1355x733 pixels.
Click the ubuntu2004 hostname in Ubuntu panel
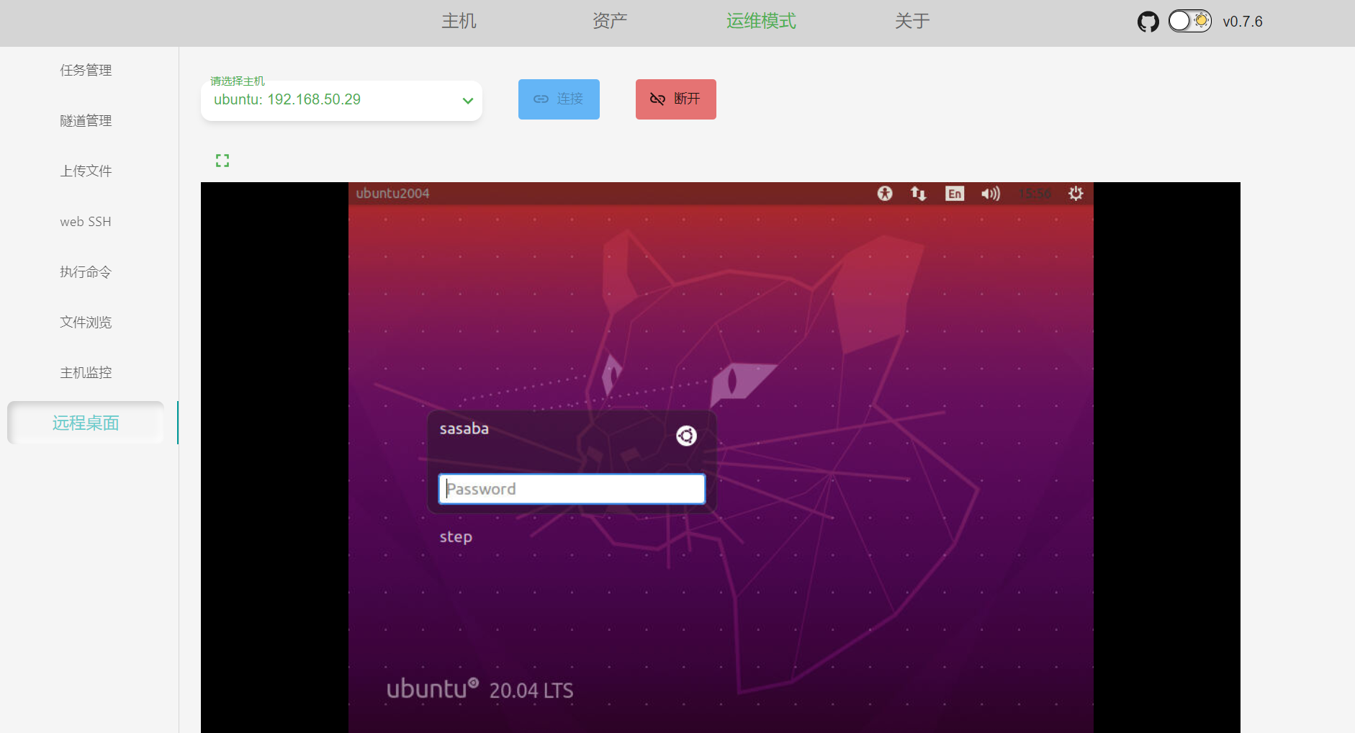point(392,193)
